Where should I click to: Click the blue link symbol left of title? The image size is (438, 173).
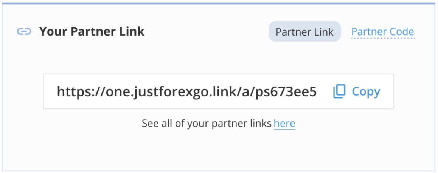(x=24, y=31)
